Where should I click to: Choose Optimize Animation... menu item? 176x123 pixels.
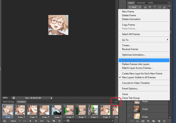[144, 55]
